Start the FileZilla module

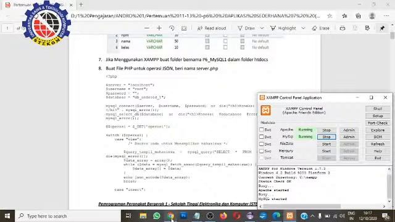[326, 144]
